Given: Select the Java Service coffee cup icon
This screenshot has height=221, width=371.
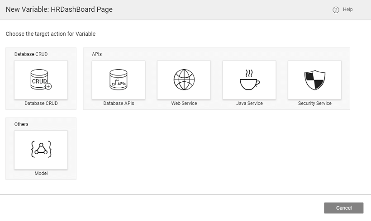Looking at the screenshot, I should 249,80.
